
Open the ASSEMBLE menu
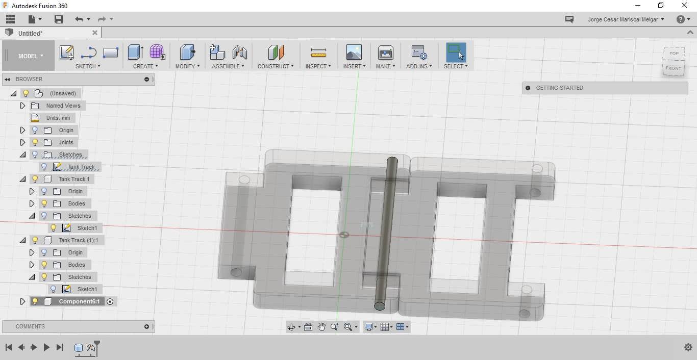[x=228, y=66]
